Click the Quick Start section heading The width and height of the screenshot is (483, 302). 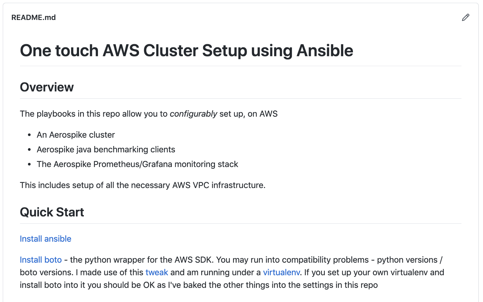point(52,212)
